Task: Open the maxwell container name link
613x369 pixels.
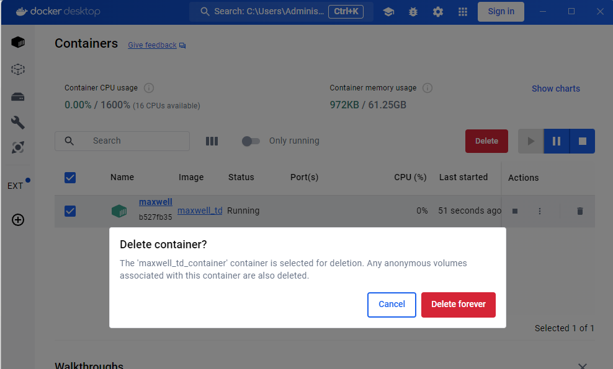Action: click(x=156, y=202)
